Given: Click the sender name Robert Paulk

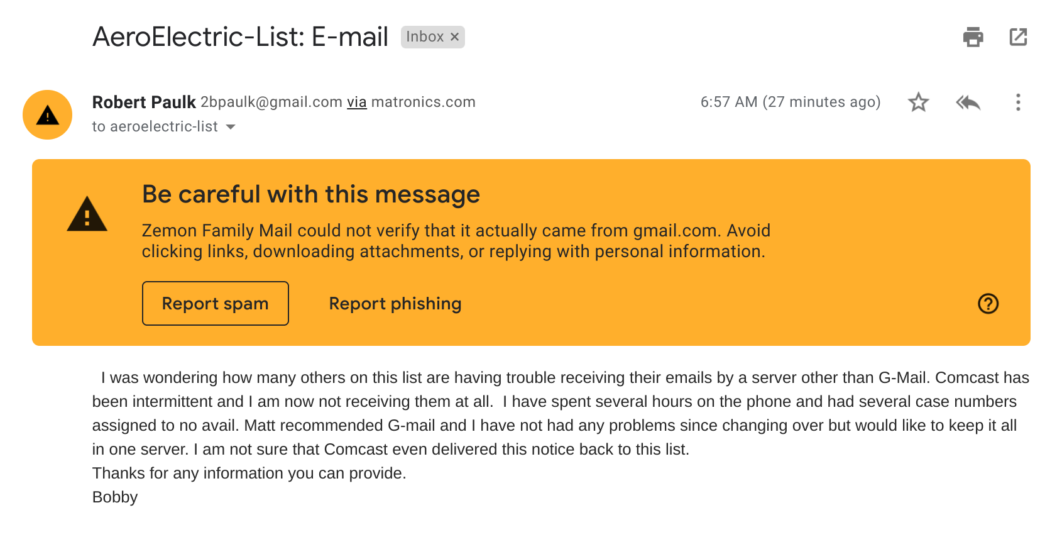Looking at the screenshot, I should [144, 102].
